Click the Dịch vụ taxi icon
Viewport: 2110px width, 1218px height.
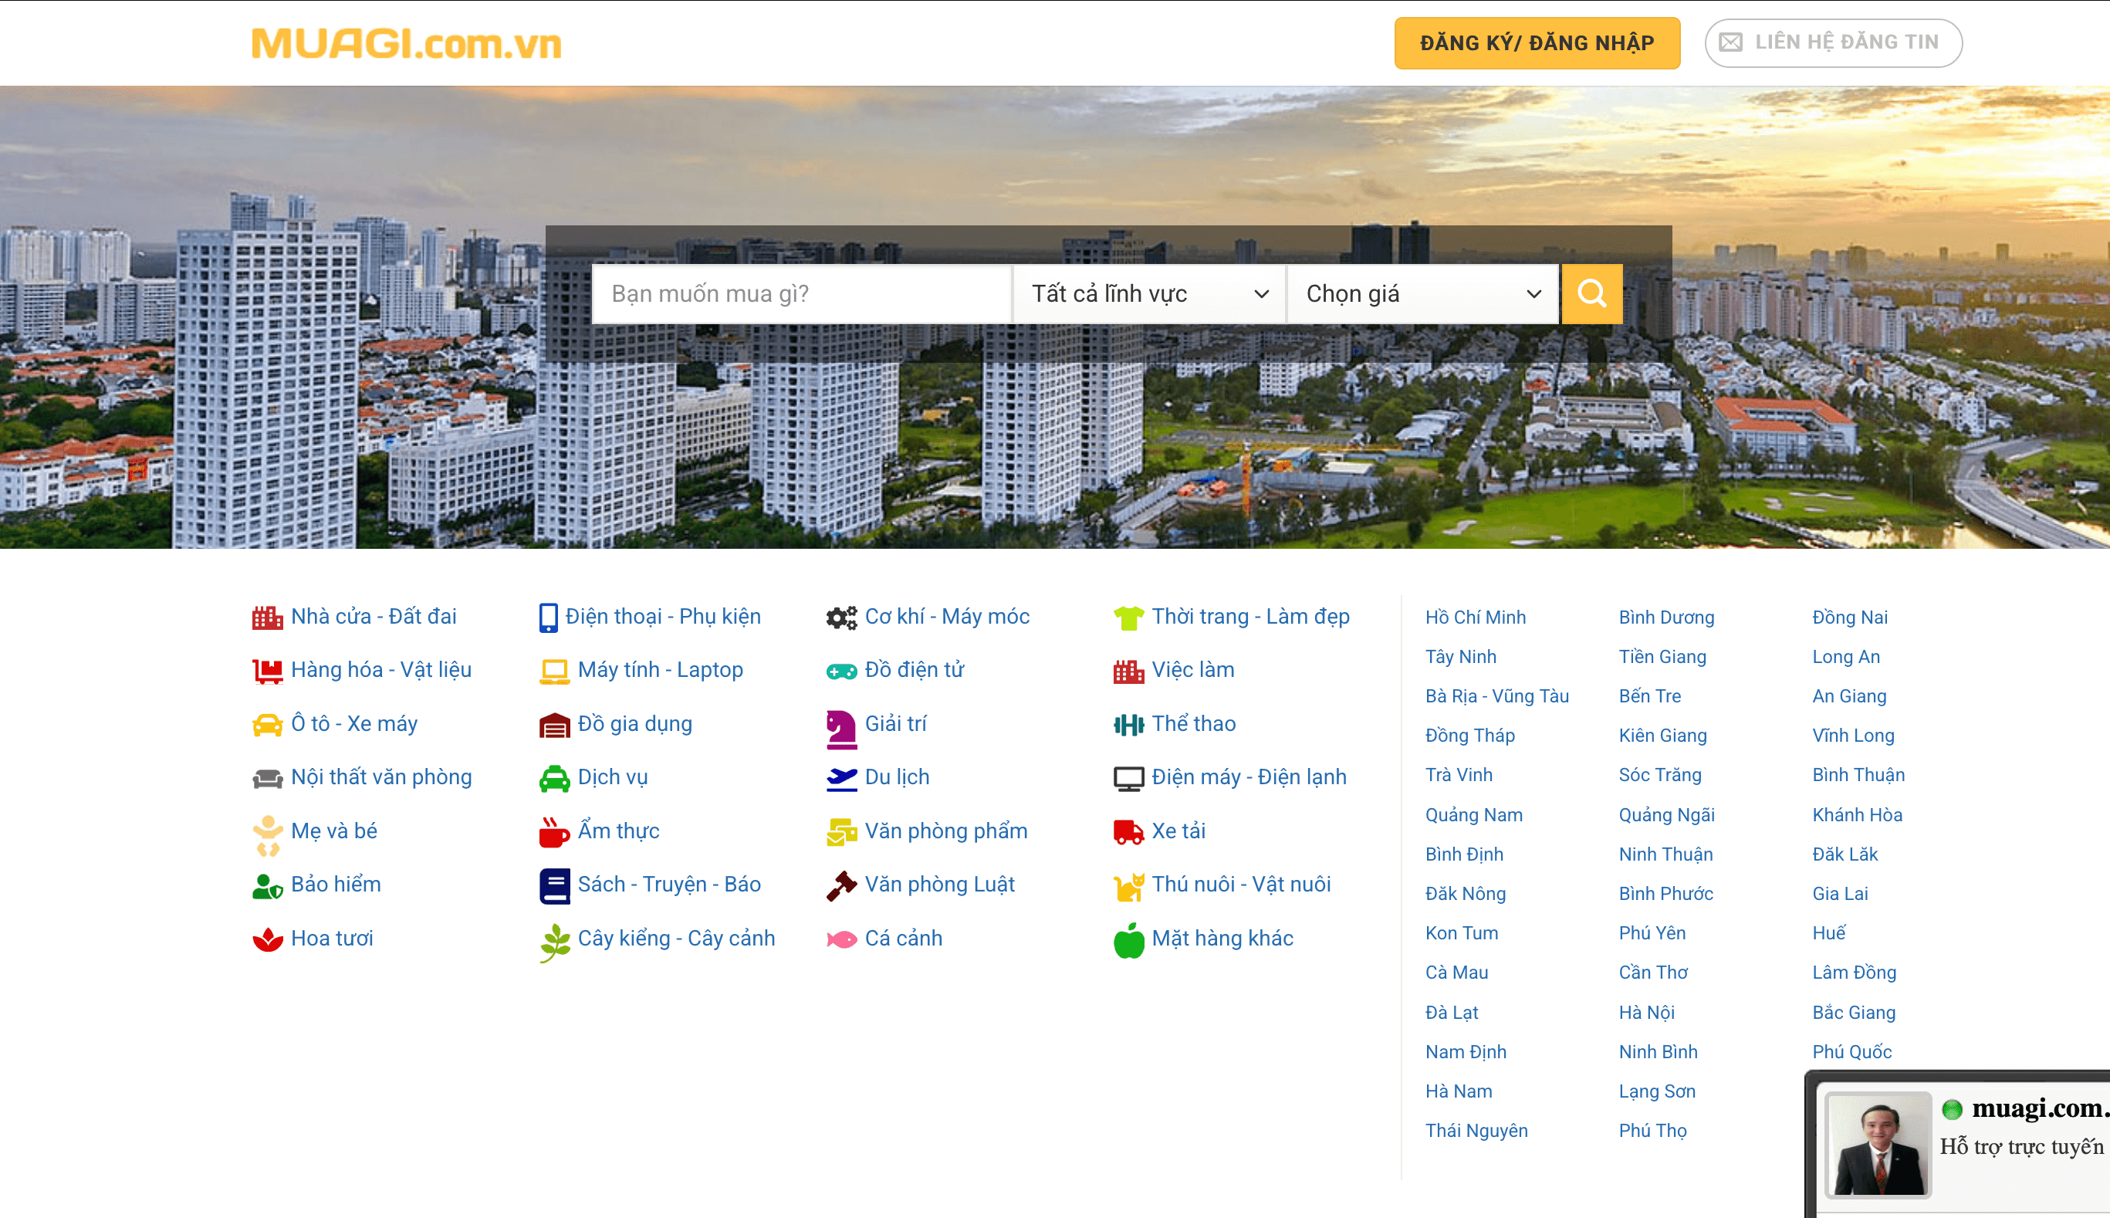coord(553,778)
